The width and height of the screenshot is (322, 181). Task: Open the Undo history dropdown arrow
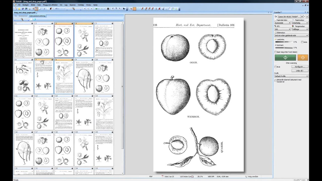59,9
